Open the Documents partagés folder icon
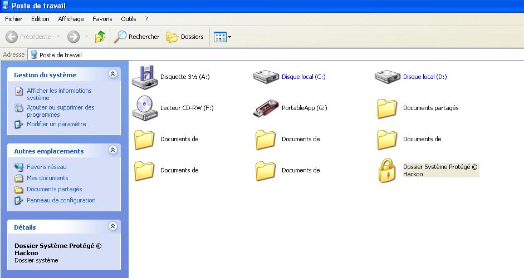The width and height of the screenshot is (524, 278). click(387, 108)
